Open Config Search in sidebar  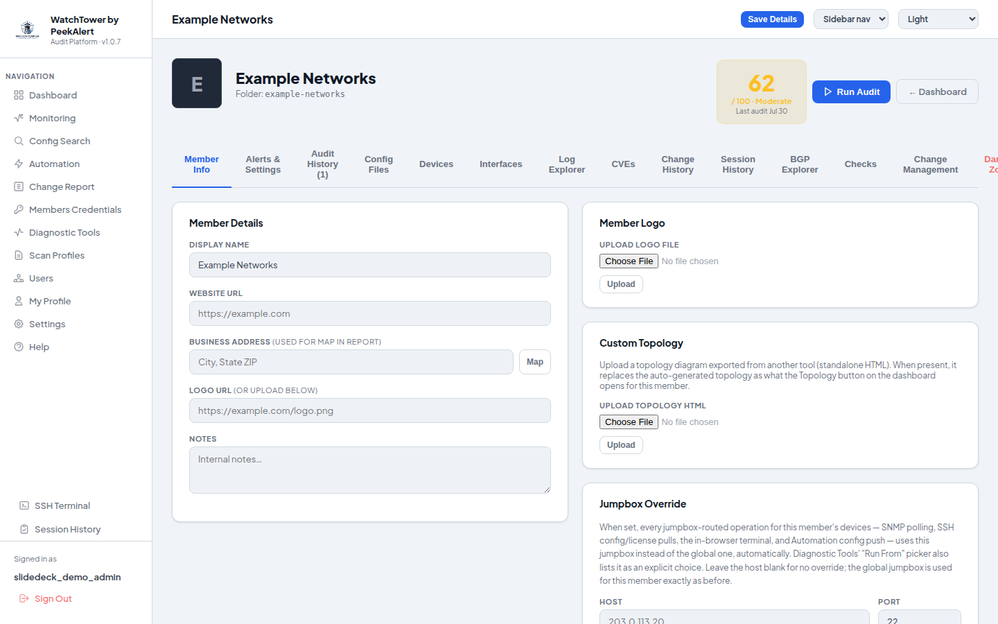[76, 141]
